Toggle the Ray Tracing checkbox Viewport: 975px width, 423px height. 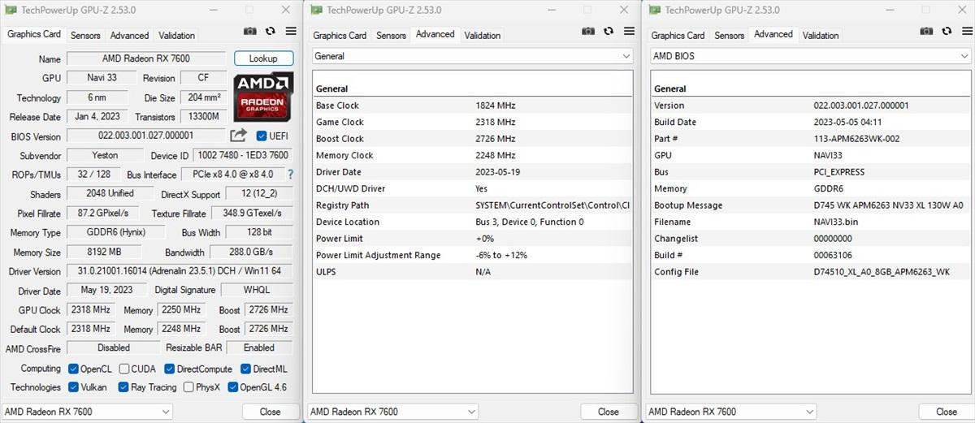[123, 387]
